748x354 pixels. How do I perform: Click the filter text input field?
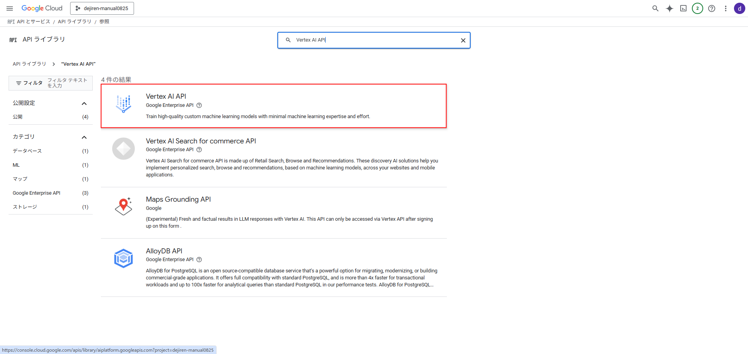click(x=68, y=83)
